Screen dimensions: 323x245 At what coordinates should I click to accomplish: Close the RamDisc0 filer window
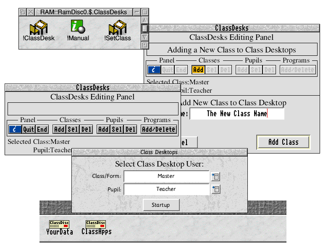tap(31, 12)
